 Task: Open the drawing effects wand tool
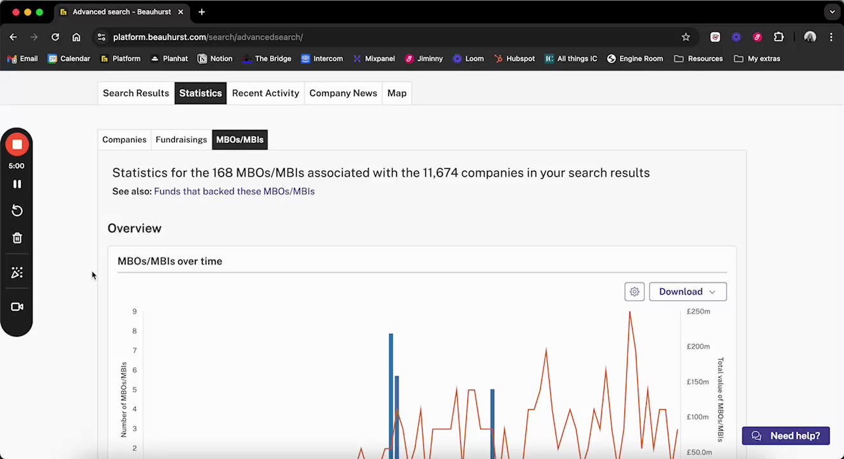tap(17, 273)
